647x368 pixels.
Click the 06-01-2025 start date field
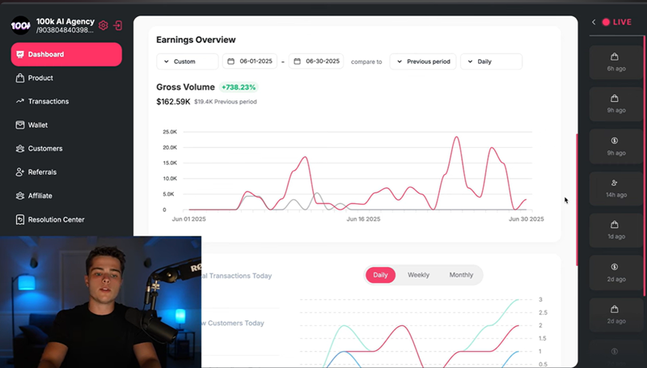[250, 61]
